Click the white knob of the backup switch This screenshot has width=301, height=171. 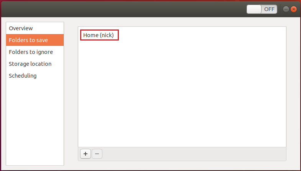(254, 9)
